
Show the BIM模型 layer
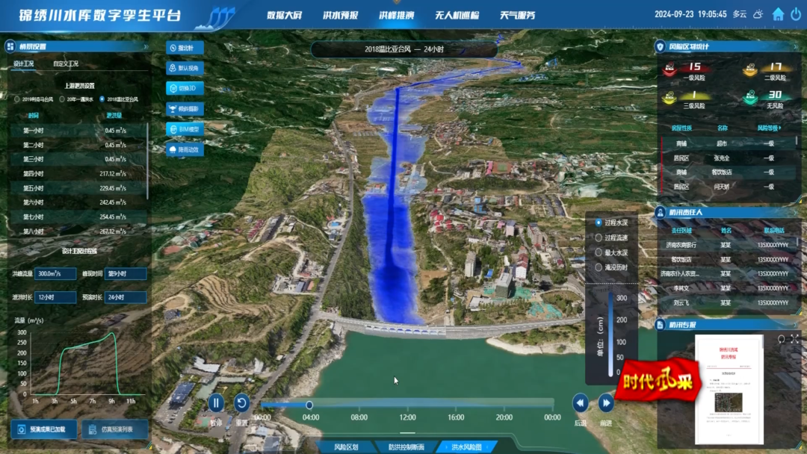pyautogui.click(x=185, y=128)
